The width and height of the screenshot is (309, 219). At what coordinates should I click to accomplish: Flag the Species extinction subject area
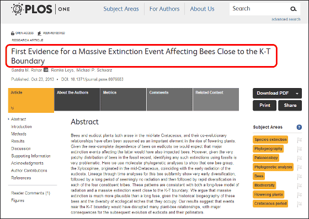tap(299, 140)
